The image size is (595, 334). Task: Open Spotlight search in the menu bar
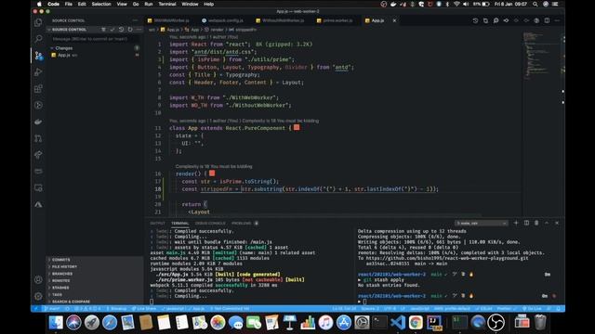[x=535, y=4]
